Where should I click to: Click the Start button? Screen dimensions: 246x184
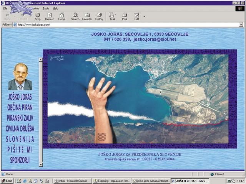7,181
